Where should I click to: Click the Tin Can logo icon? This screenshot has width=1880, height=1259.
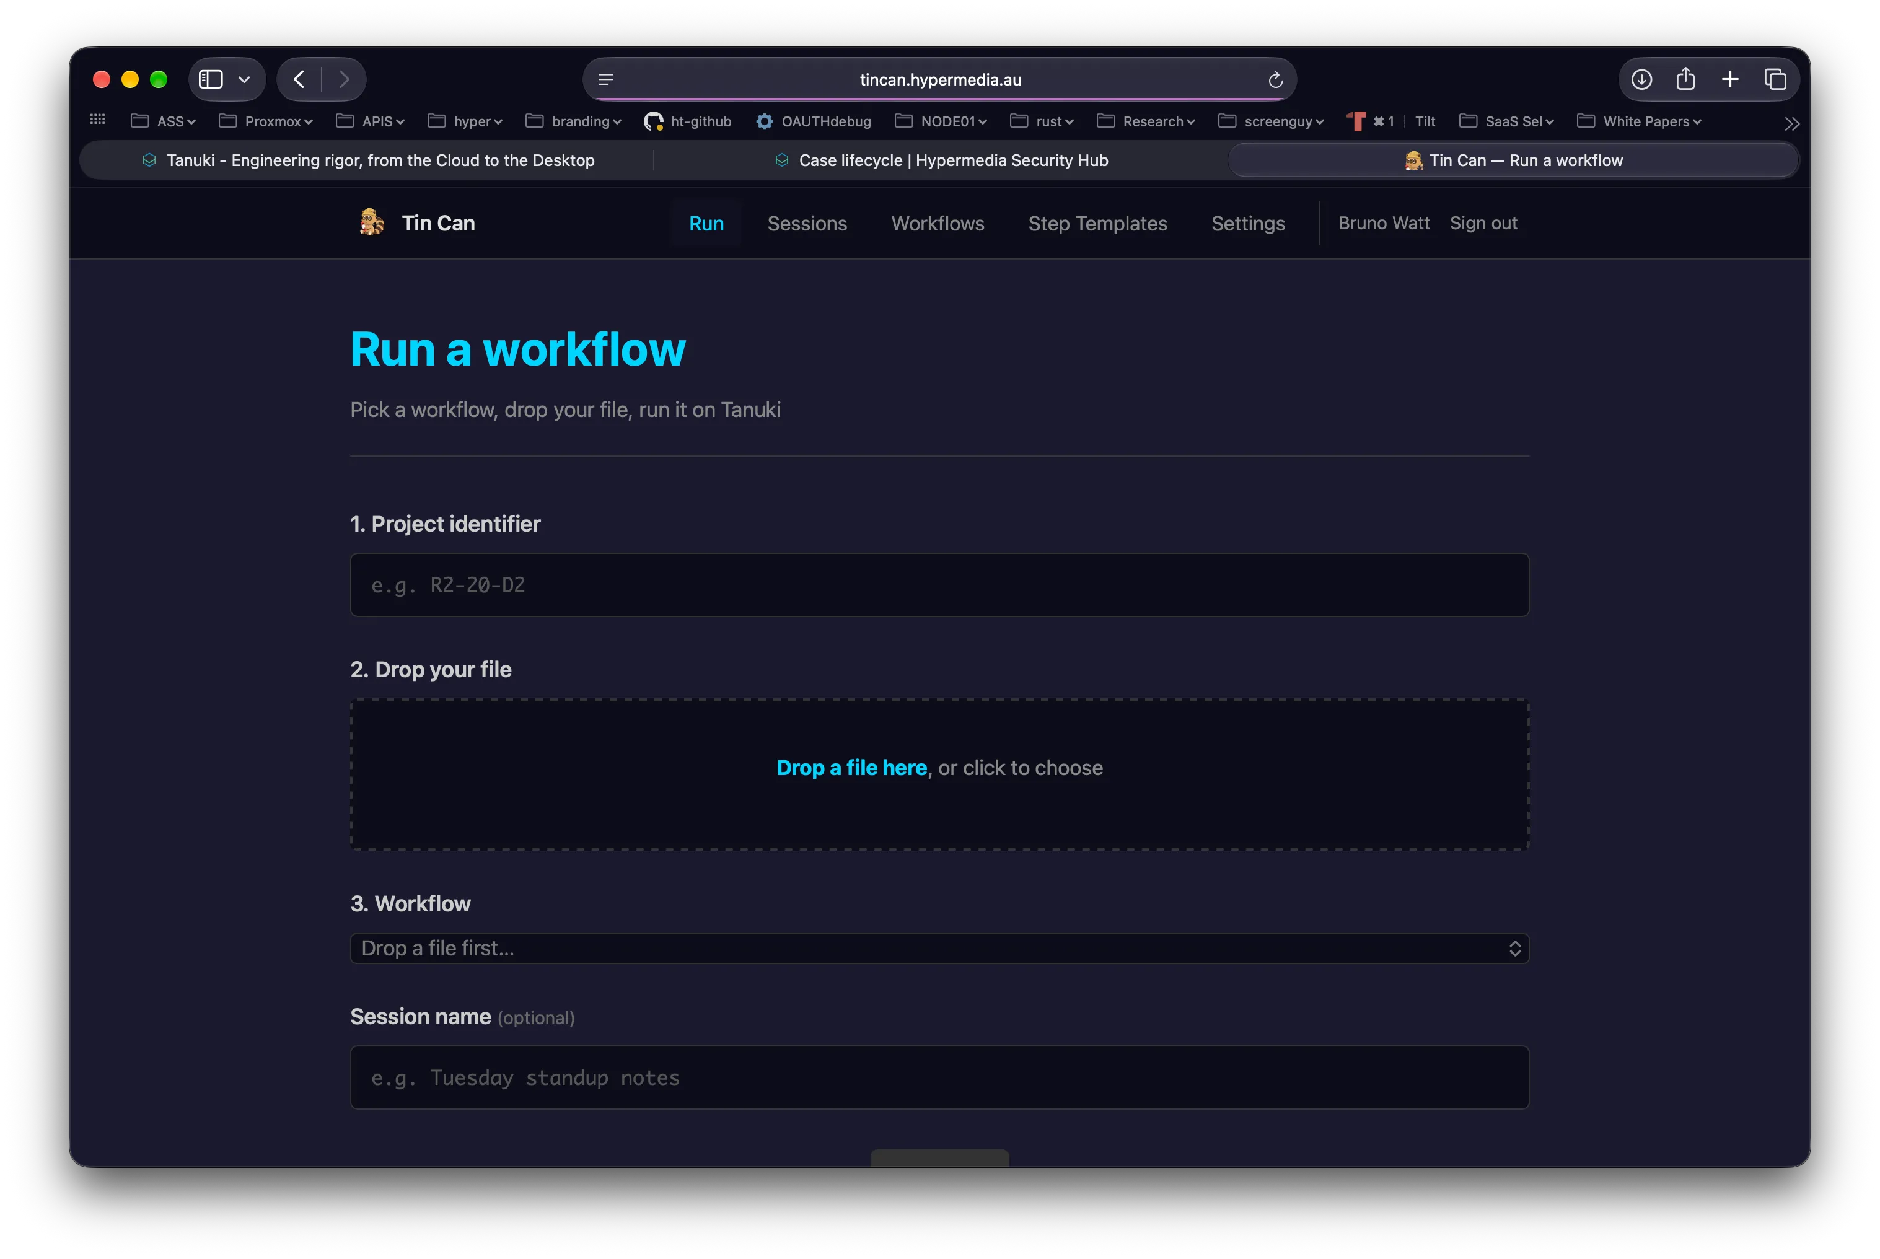pos(372,222)
